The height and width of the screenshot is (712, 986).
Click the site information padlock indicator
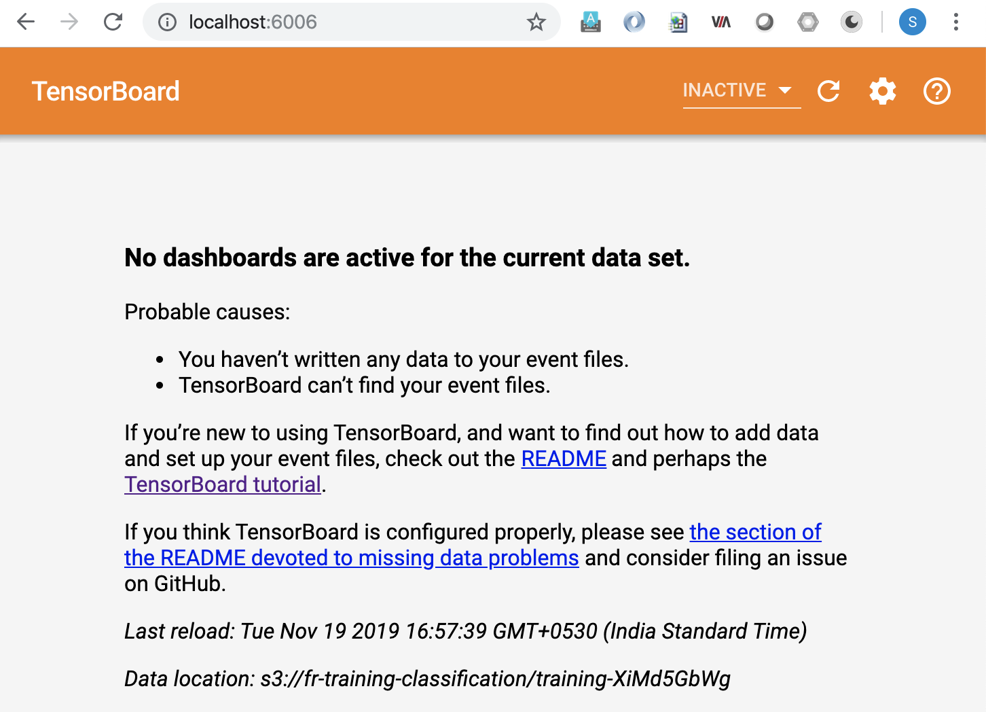pos(167,22)
